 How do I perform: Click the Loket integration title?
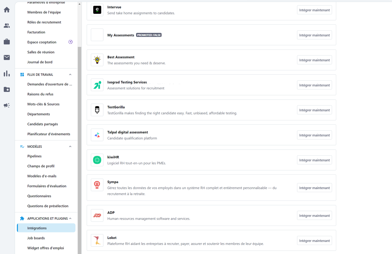[112, 238]
